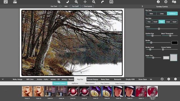The image size is (180, 101).
Task: Select the Artista – Haiku category
Action: tap(42, 79)
